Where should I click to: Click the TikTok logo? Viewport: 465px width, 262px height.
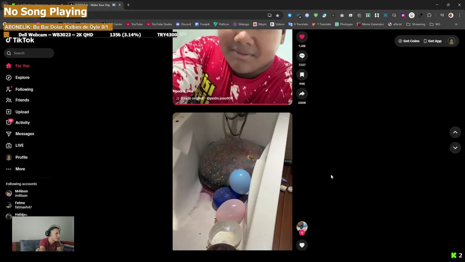[20, 40]
